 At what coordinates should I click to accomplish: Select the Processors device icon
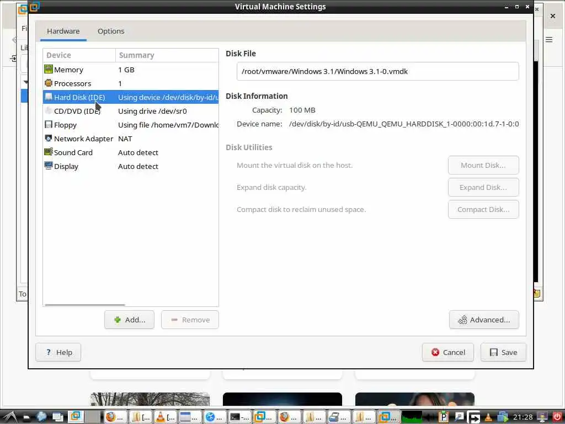point(49,83)
